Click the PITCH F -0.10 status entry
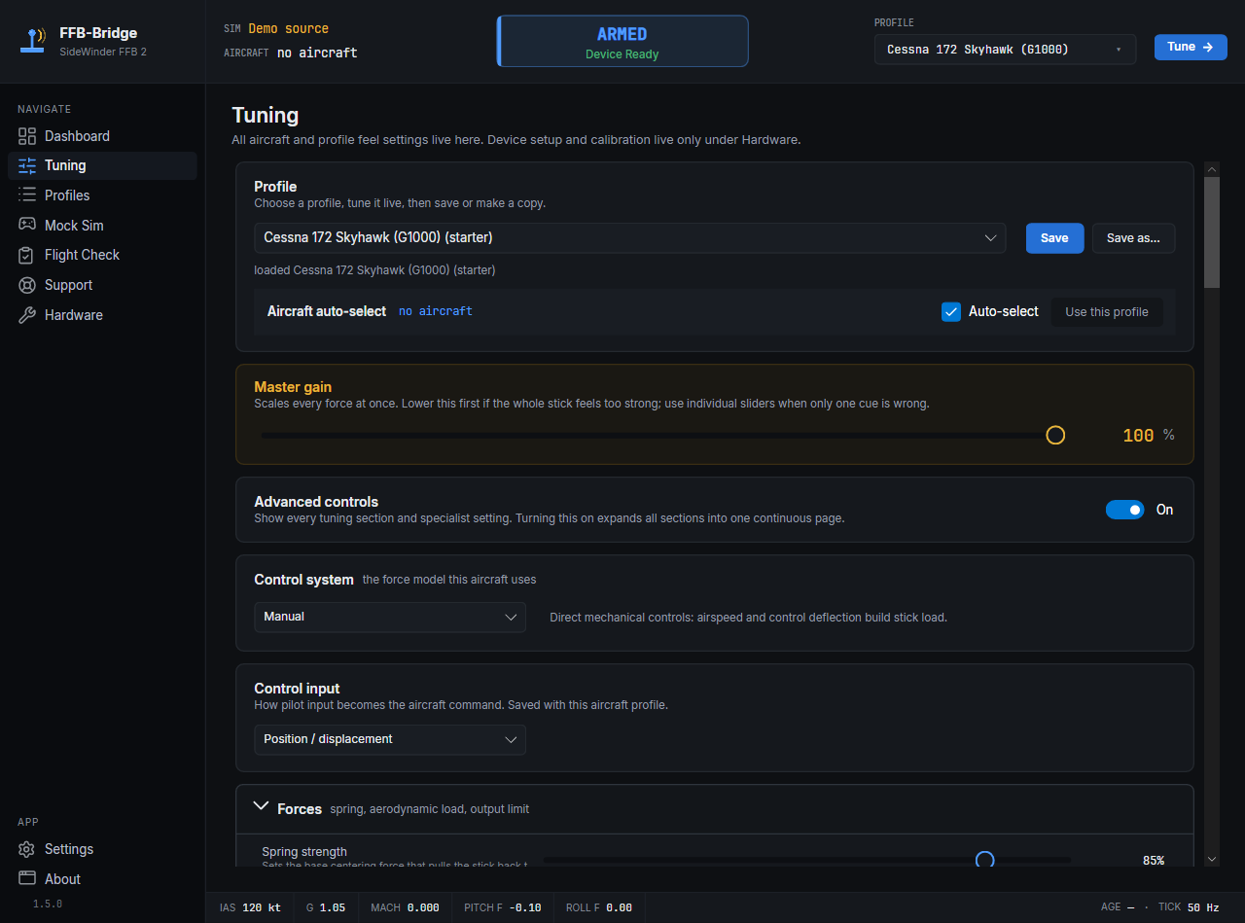 [x=503, y=907]
